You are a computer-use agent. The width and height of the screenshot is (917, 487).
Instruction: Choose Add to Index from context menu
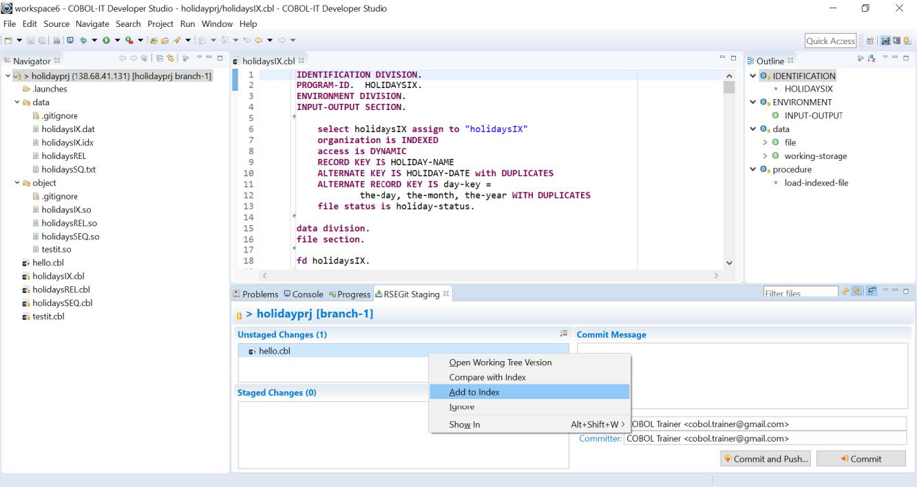(474, 392)
